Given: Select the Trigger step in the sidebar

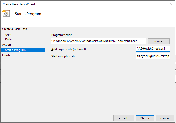Looking at the screenshot, I should pos(7,34).
